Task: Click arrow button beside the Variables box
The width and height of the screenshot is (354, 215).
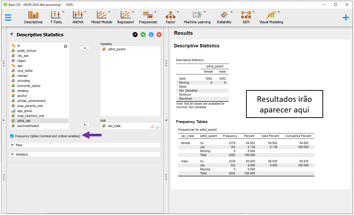Action: click(x=85, y=48)
